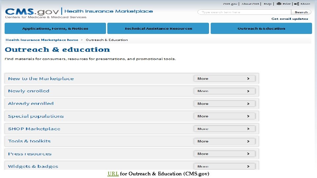Expand More for Already enrolled

[x=225, y=104]
